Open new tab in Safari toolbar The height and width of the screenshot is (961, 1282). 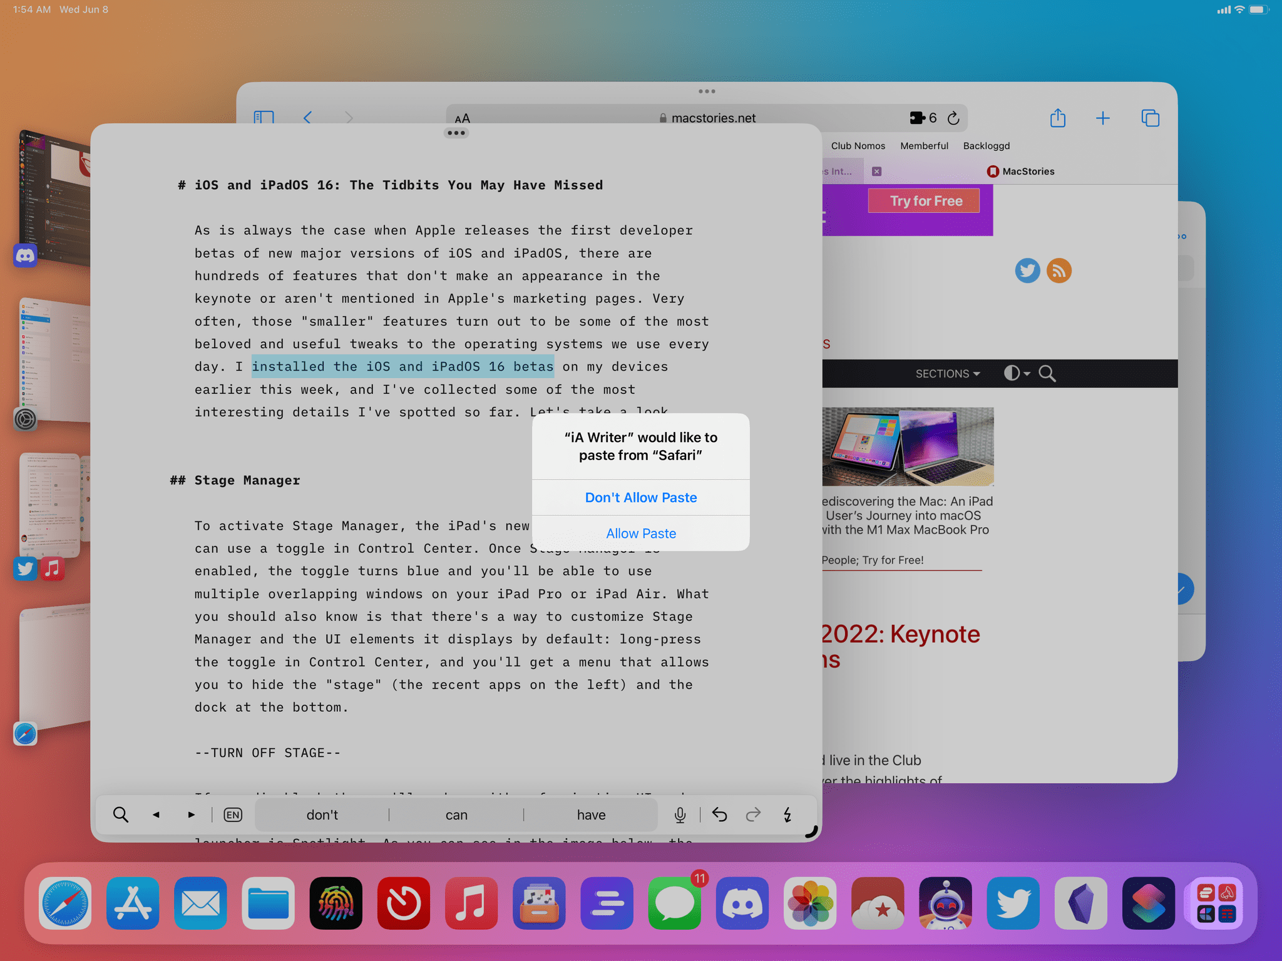point(1102,118)
